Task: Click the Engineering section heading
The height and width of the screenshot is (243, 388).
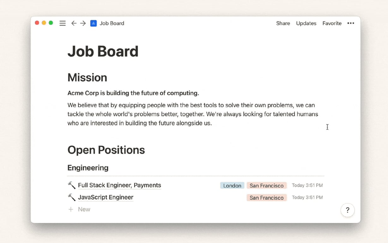Action: [x=88, y=168]
